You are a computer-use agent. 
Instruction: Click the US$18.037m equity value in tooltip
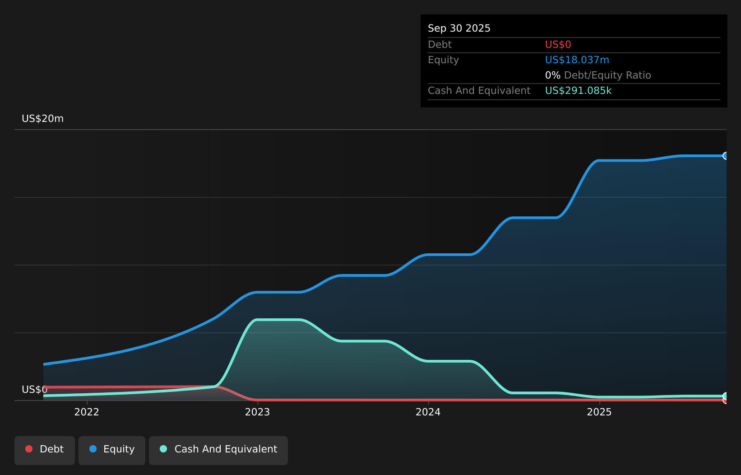tap(577, 60)
